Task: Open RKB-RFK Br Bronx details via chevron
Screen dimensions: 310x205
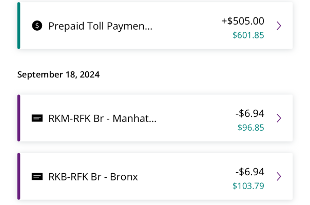Action: [279, 176]
